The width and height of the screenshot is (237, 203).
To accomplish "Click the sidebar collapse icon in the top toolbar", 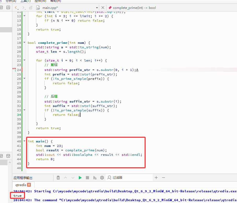I will [x=8, y=7].
